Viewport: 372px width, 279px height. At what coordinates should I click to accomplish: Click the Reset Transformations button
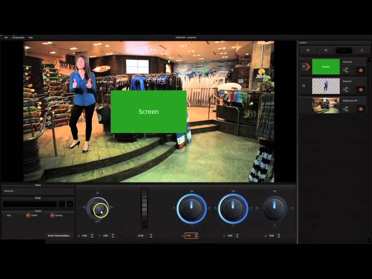59,235
